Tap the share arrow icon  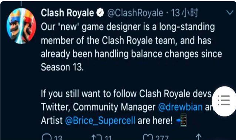(x=199, y=137)
